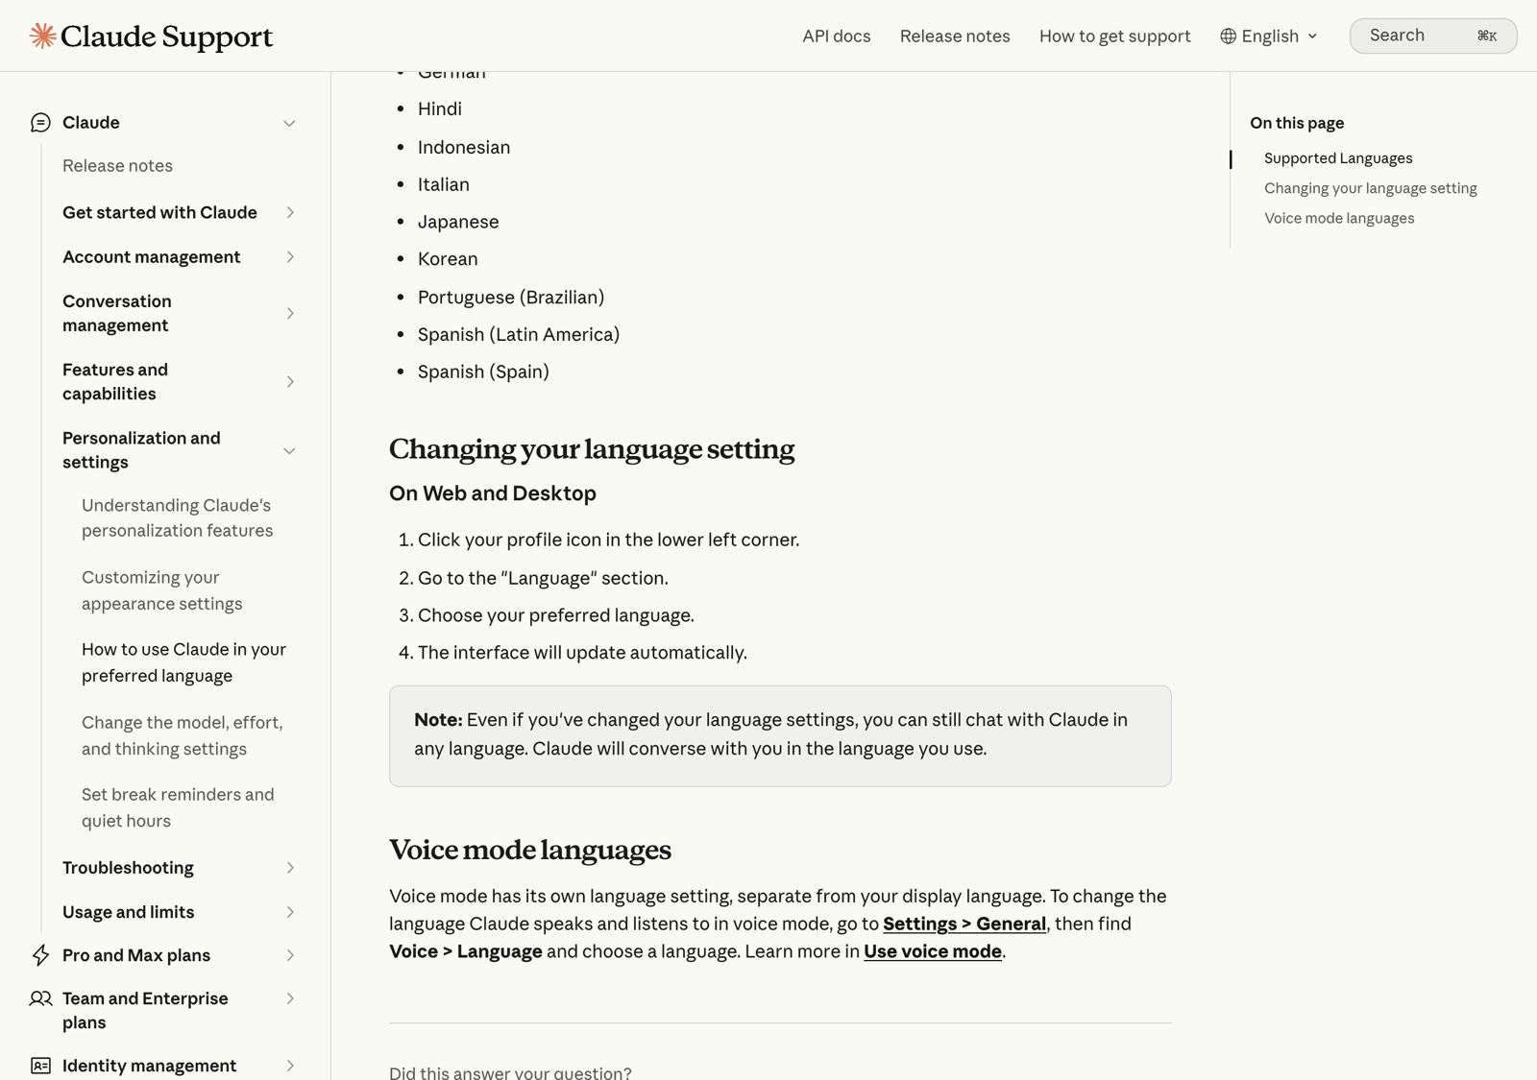Image resolution: width=1537 pixels, height=1080 pixels.
Task: Click the Italian list item
Action: click(x=443, y=184)
